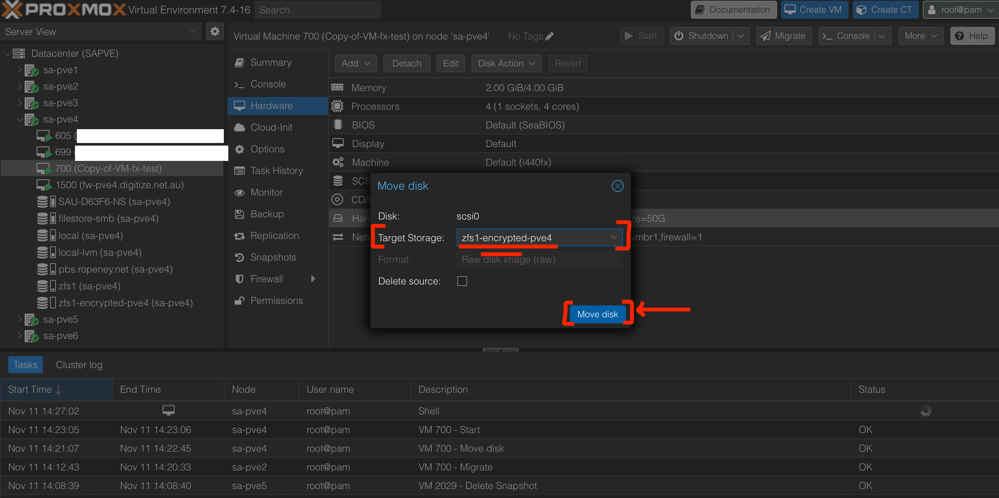Open Task History for the VM
Viewport: 999px width, 498px height.
click(276, 170)
